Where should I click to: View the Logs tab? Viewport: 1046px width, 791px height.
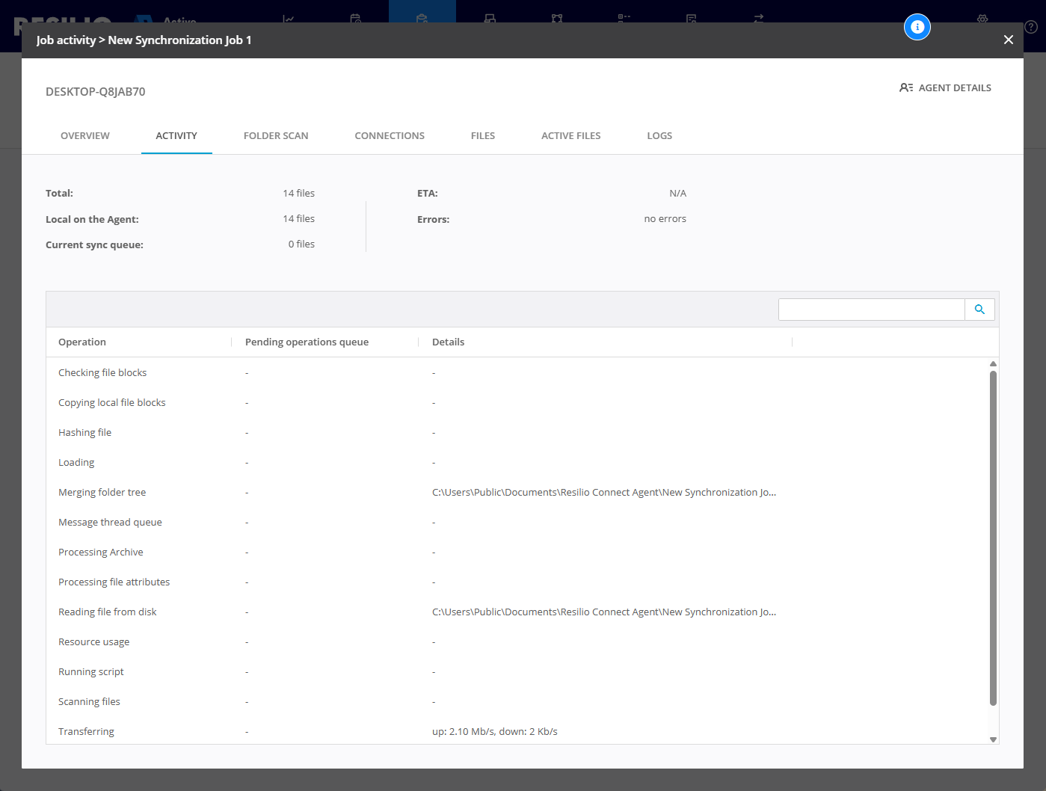click(x=659, y=136)
